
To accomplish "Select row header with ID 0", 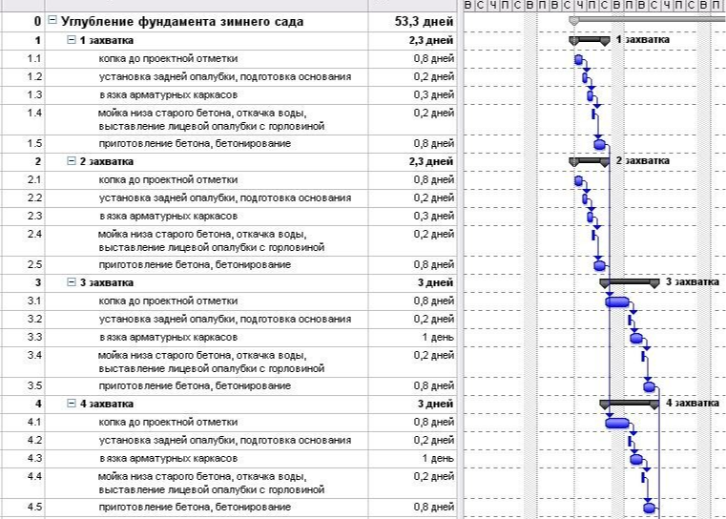I will tap(23, 21).
